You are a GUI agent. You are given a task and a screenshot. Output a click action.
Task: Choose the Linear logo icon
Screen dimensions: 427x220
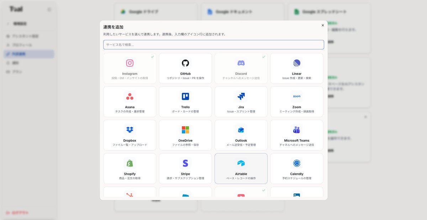pyautogui.click(x=297, y=63)
